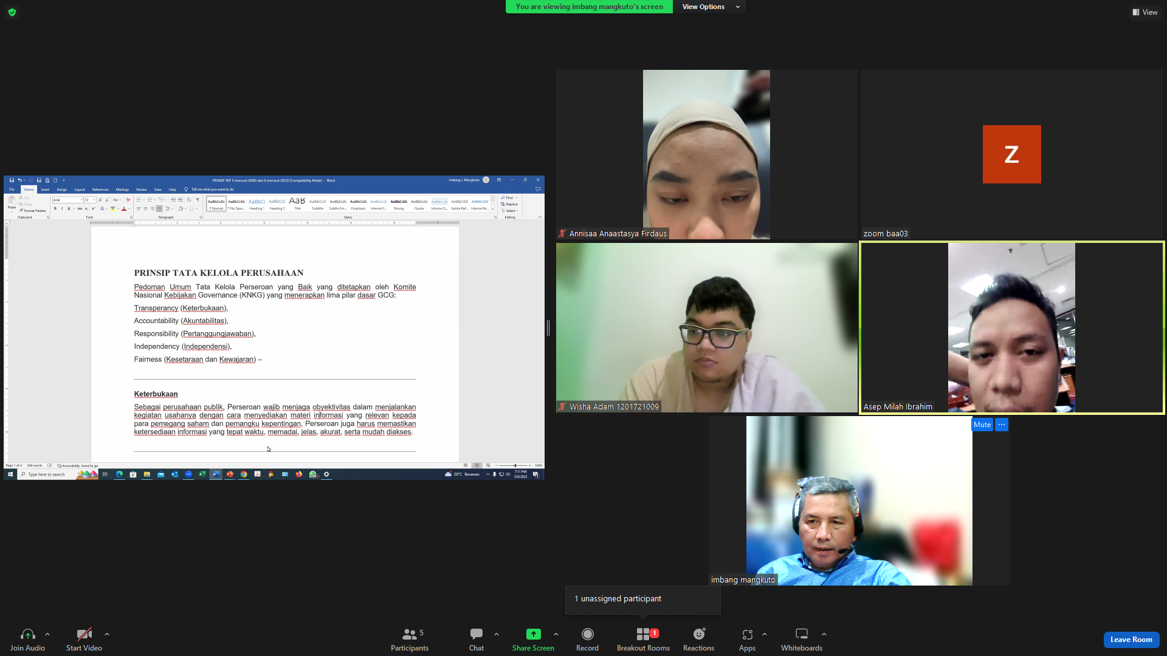Switch to the Word Insert tab
1167x656 pixels.
[x=45, y=190]
